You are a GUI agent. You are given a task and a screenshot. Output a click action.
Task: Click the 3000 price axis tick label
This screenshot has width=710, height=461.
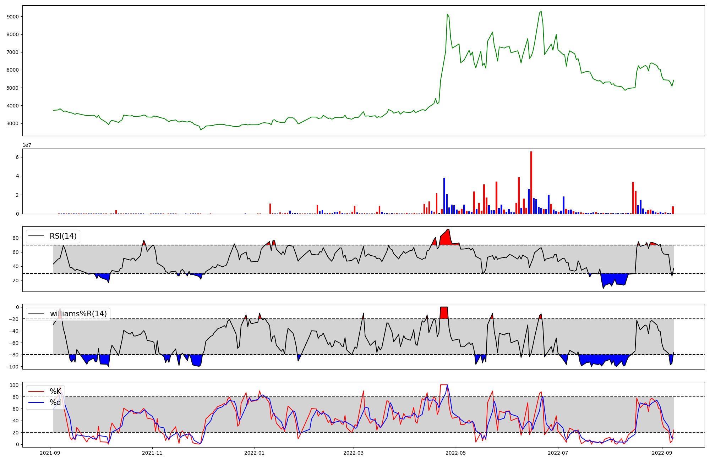(x=13, y=123)
